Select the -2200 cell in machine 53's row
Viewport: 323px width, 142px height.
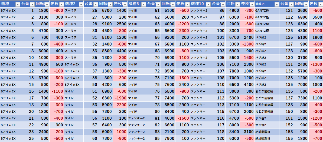click(x=120, y=105)
